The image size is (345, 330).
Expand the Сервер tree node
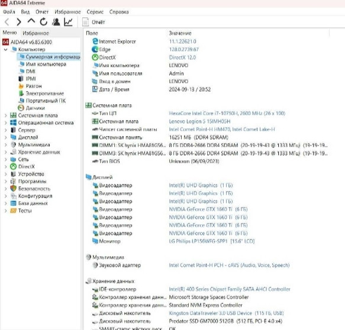(6, 130)
